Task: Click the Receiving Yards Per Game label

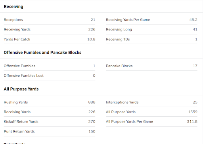Action: point(128,20)
